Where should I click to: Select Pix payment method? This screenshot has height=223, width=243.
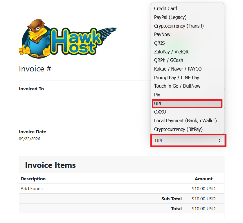[x=187, y=95]
